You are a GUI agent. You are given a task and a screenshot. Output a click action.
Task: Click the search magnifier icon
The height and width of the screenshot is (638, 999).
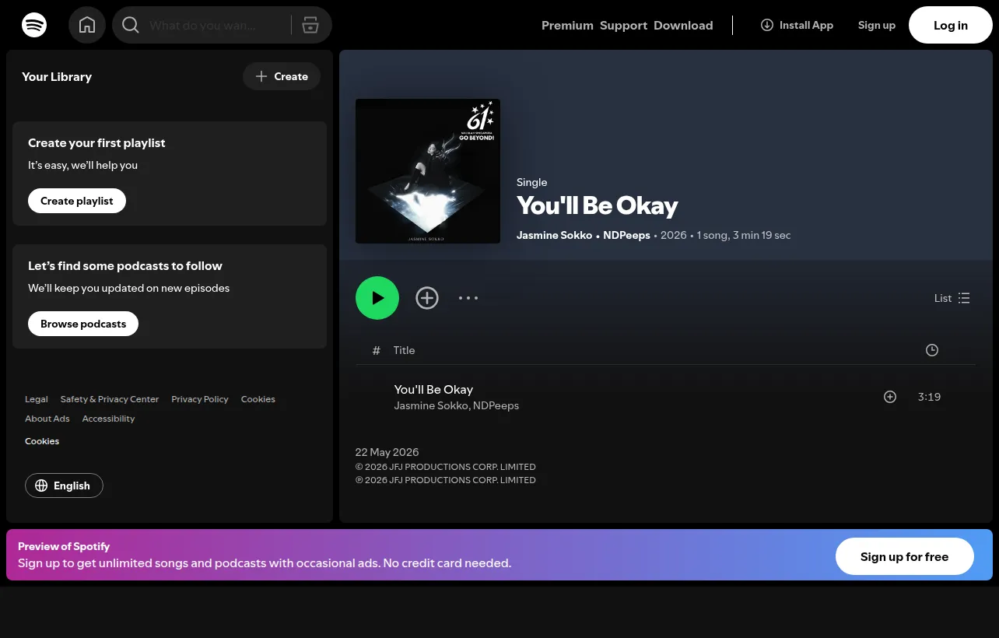tap(131, 25)
